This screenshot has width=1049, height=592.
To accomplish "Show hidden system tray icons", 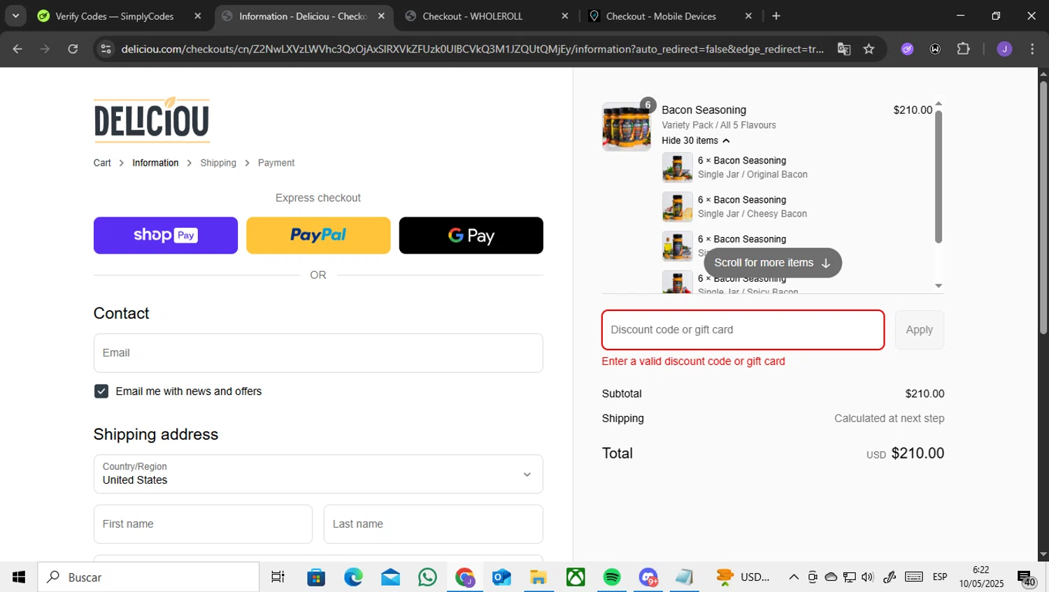I will tap(794, 577).
